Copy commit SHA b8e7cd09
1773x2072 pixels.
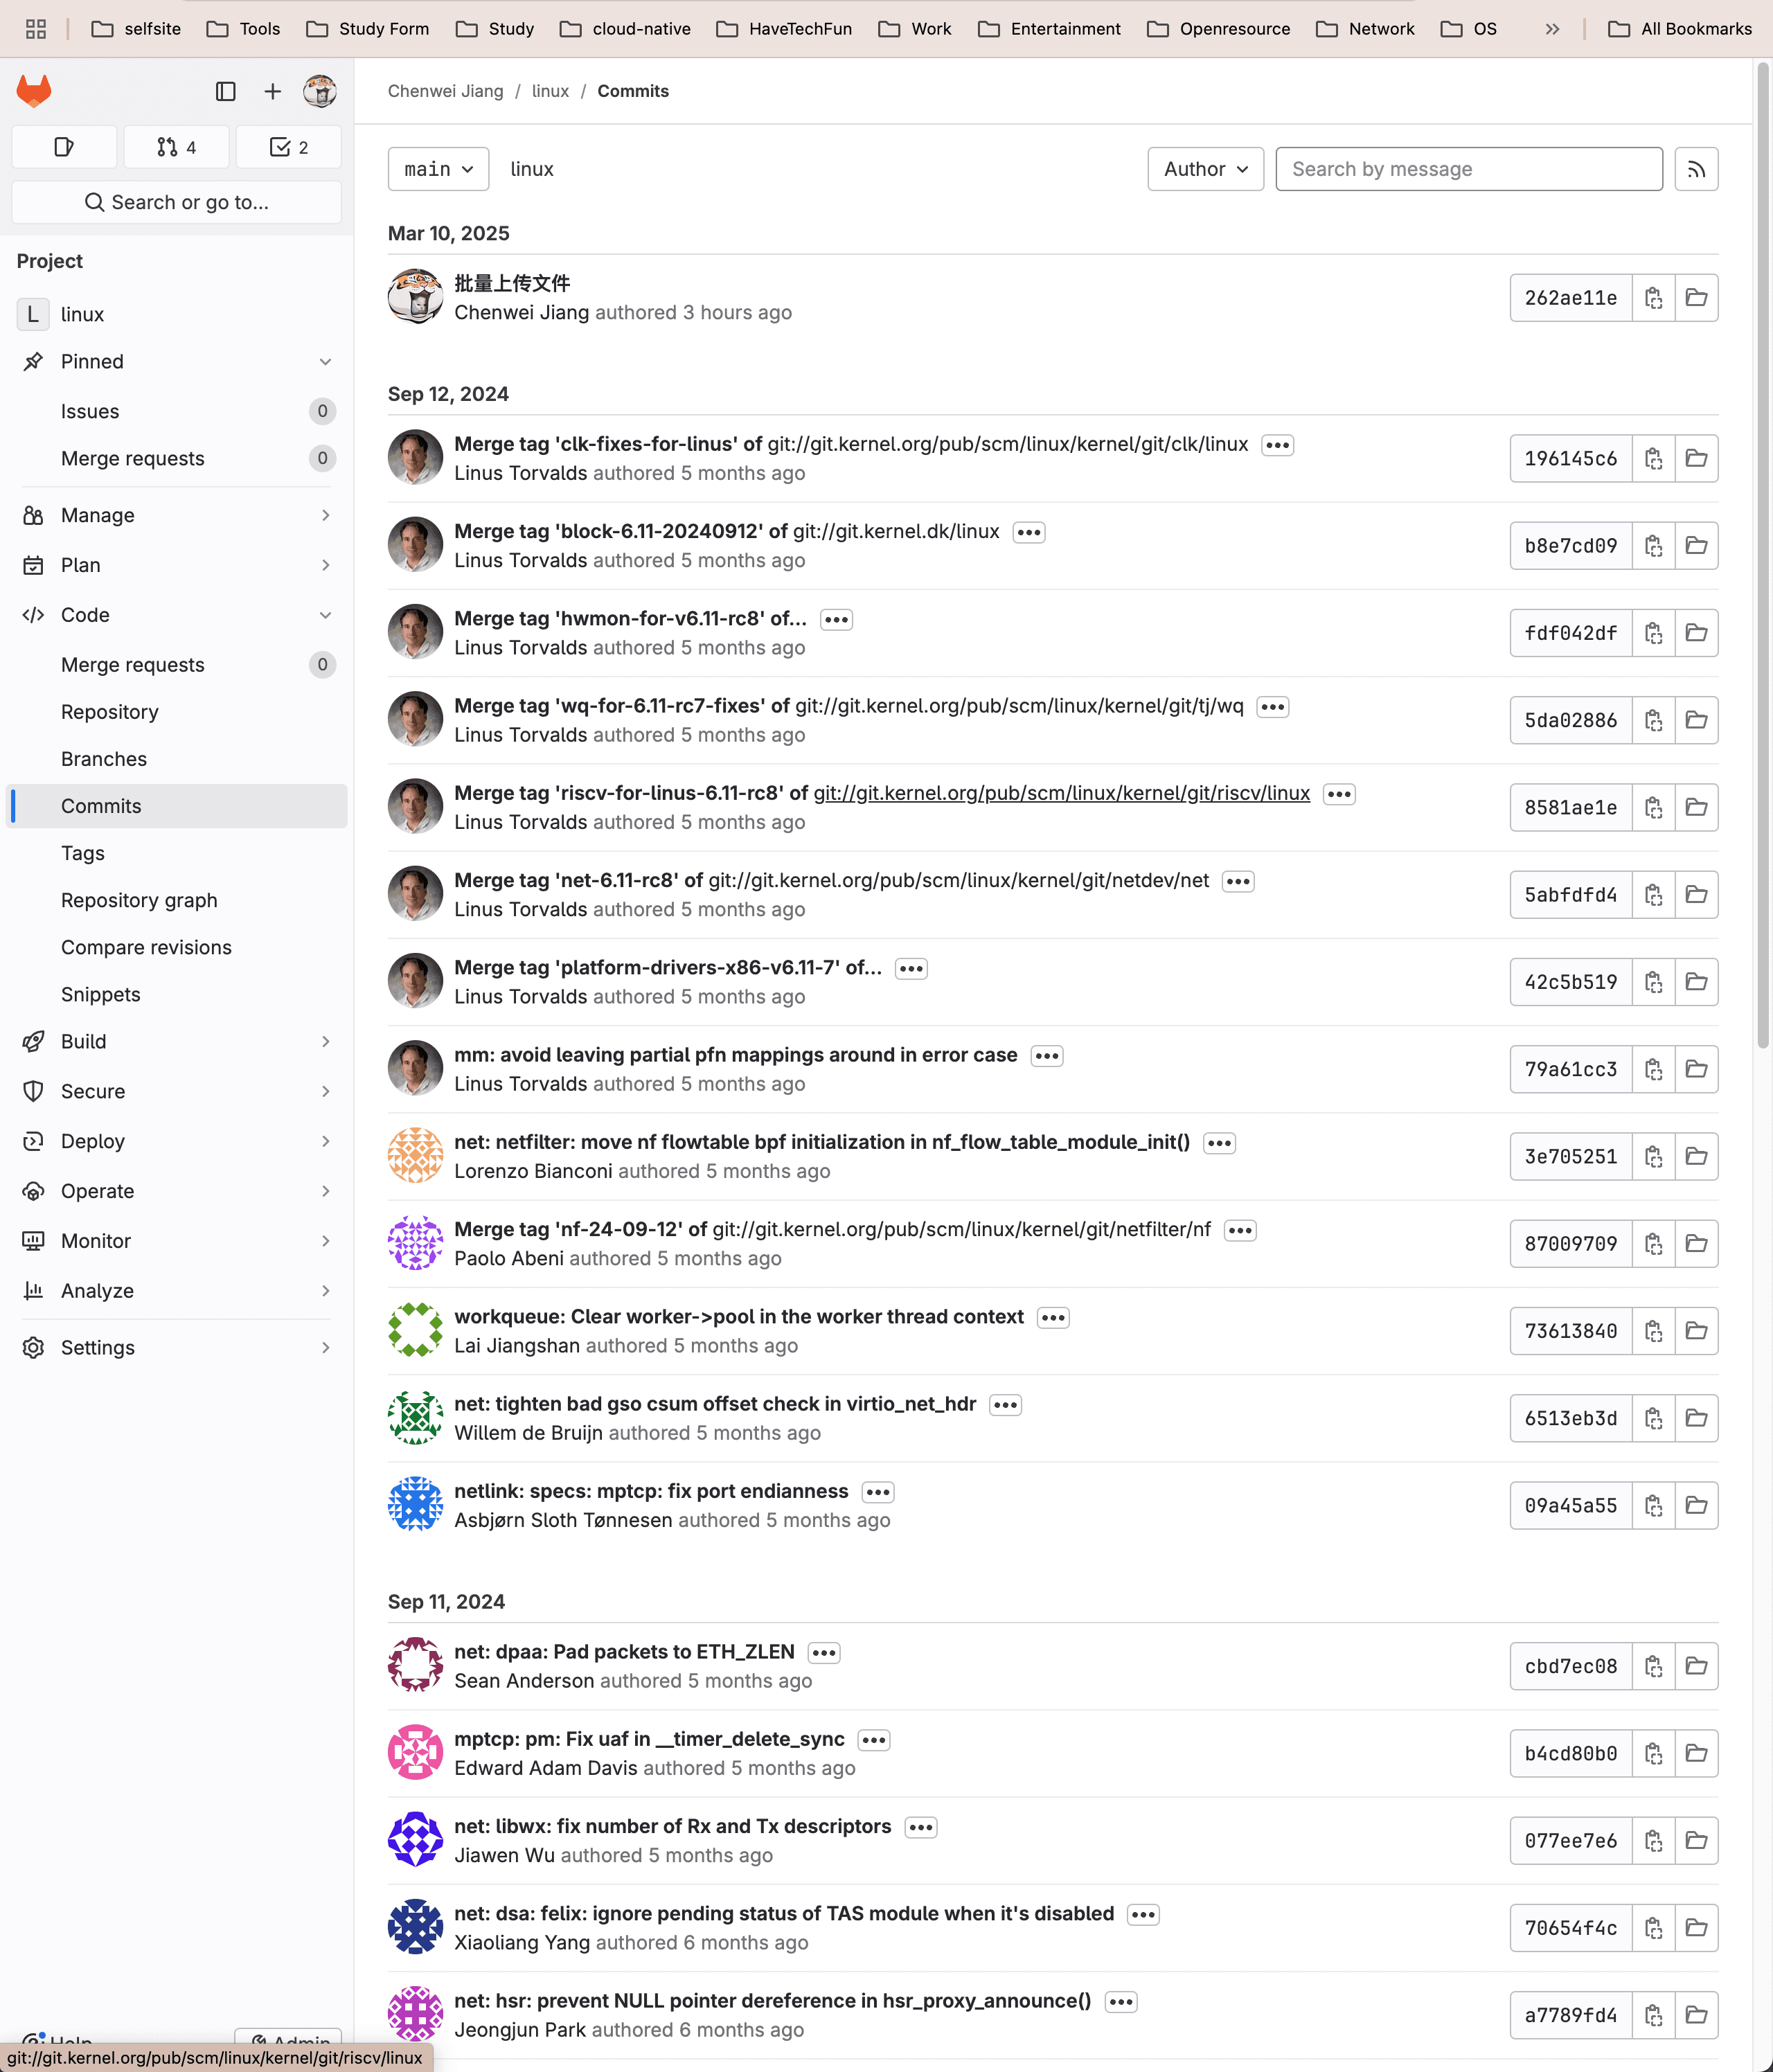[x=1653, y=546]
